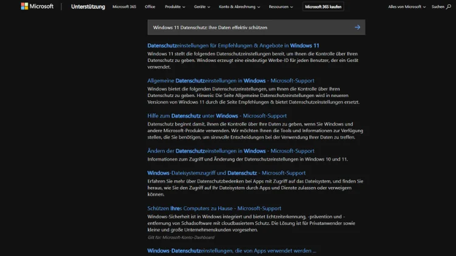Screen dimensions: 456x256
Task: Expand Alles von Microsoft dropdown
Action: coord(407,7)
